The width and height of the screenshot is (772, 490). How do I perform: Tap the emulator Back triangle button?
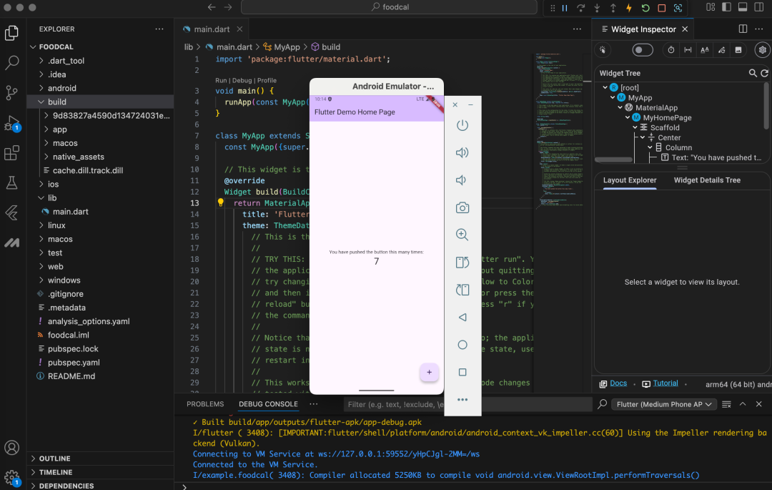coord(462,318)
